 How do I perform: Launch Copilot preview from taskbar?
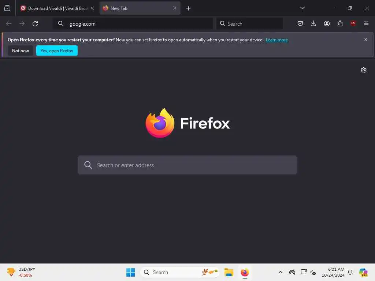click(x=363, y=272)
